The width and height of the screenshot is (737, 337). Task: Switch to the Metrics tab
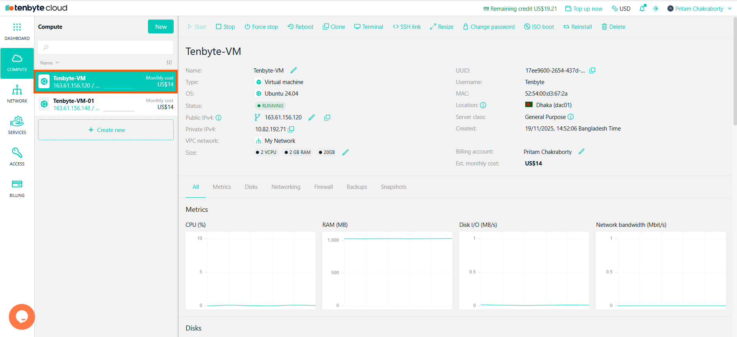(x=222, y=187)
